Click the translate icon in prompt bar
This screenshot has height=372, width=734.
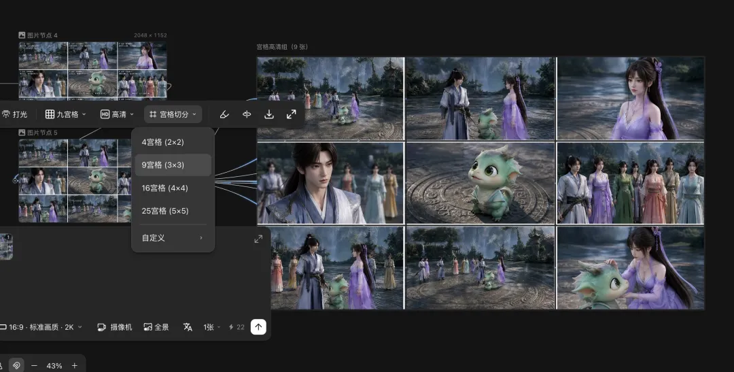[x=188, y=327]
